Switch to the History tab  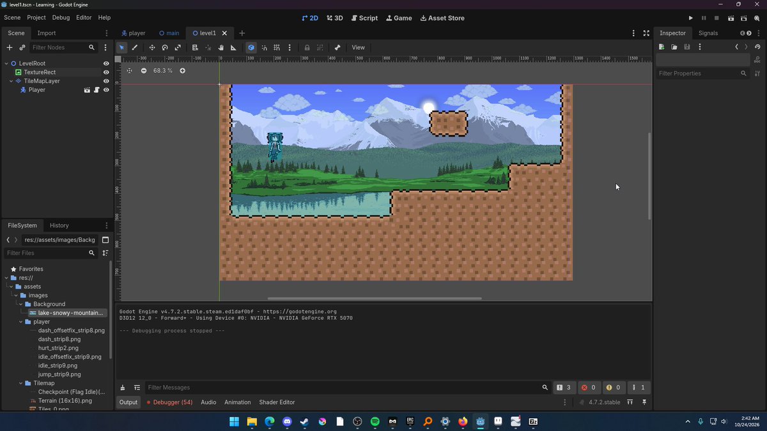(x=59, y=225)
